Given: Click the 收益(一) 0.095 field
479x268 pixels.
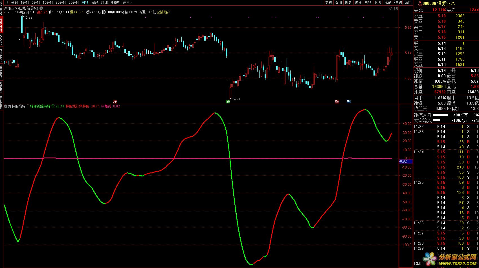Looking at the screenshot, I should coord(430,108).
